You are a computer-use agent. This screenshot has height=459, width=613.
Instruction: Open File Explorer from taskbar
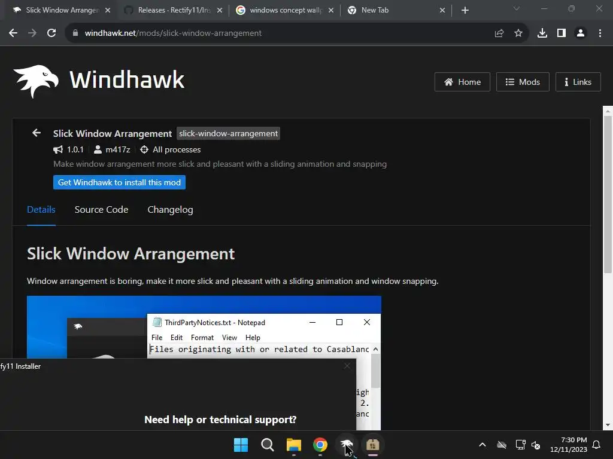[x=293, y=445]
